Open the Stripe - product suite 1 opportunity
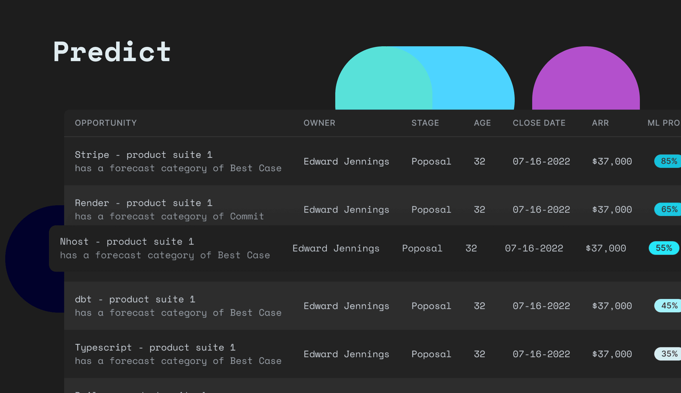This screenshot has width=681, height=393. point(144,155)
